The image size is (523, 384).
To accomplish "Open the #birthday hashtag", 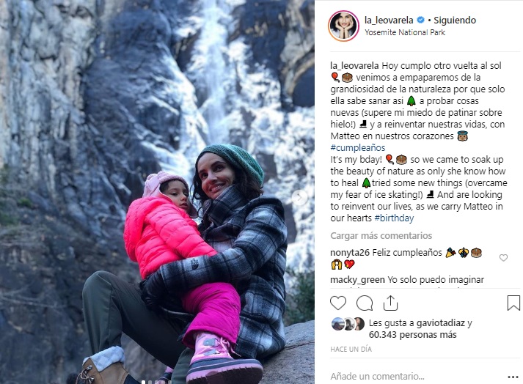I will [x=394, y=218].
